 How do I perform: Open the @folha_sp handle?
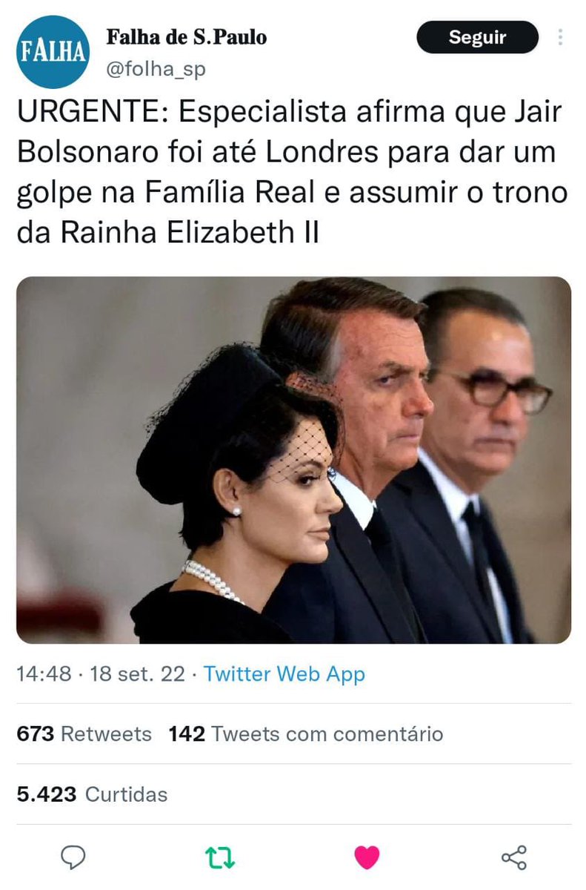[x=156, y=69]
